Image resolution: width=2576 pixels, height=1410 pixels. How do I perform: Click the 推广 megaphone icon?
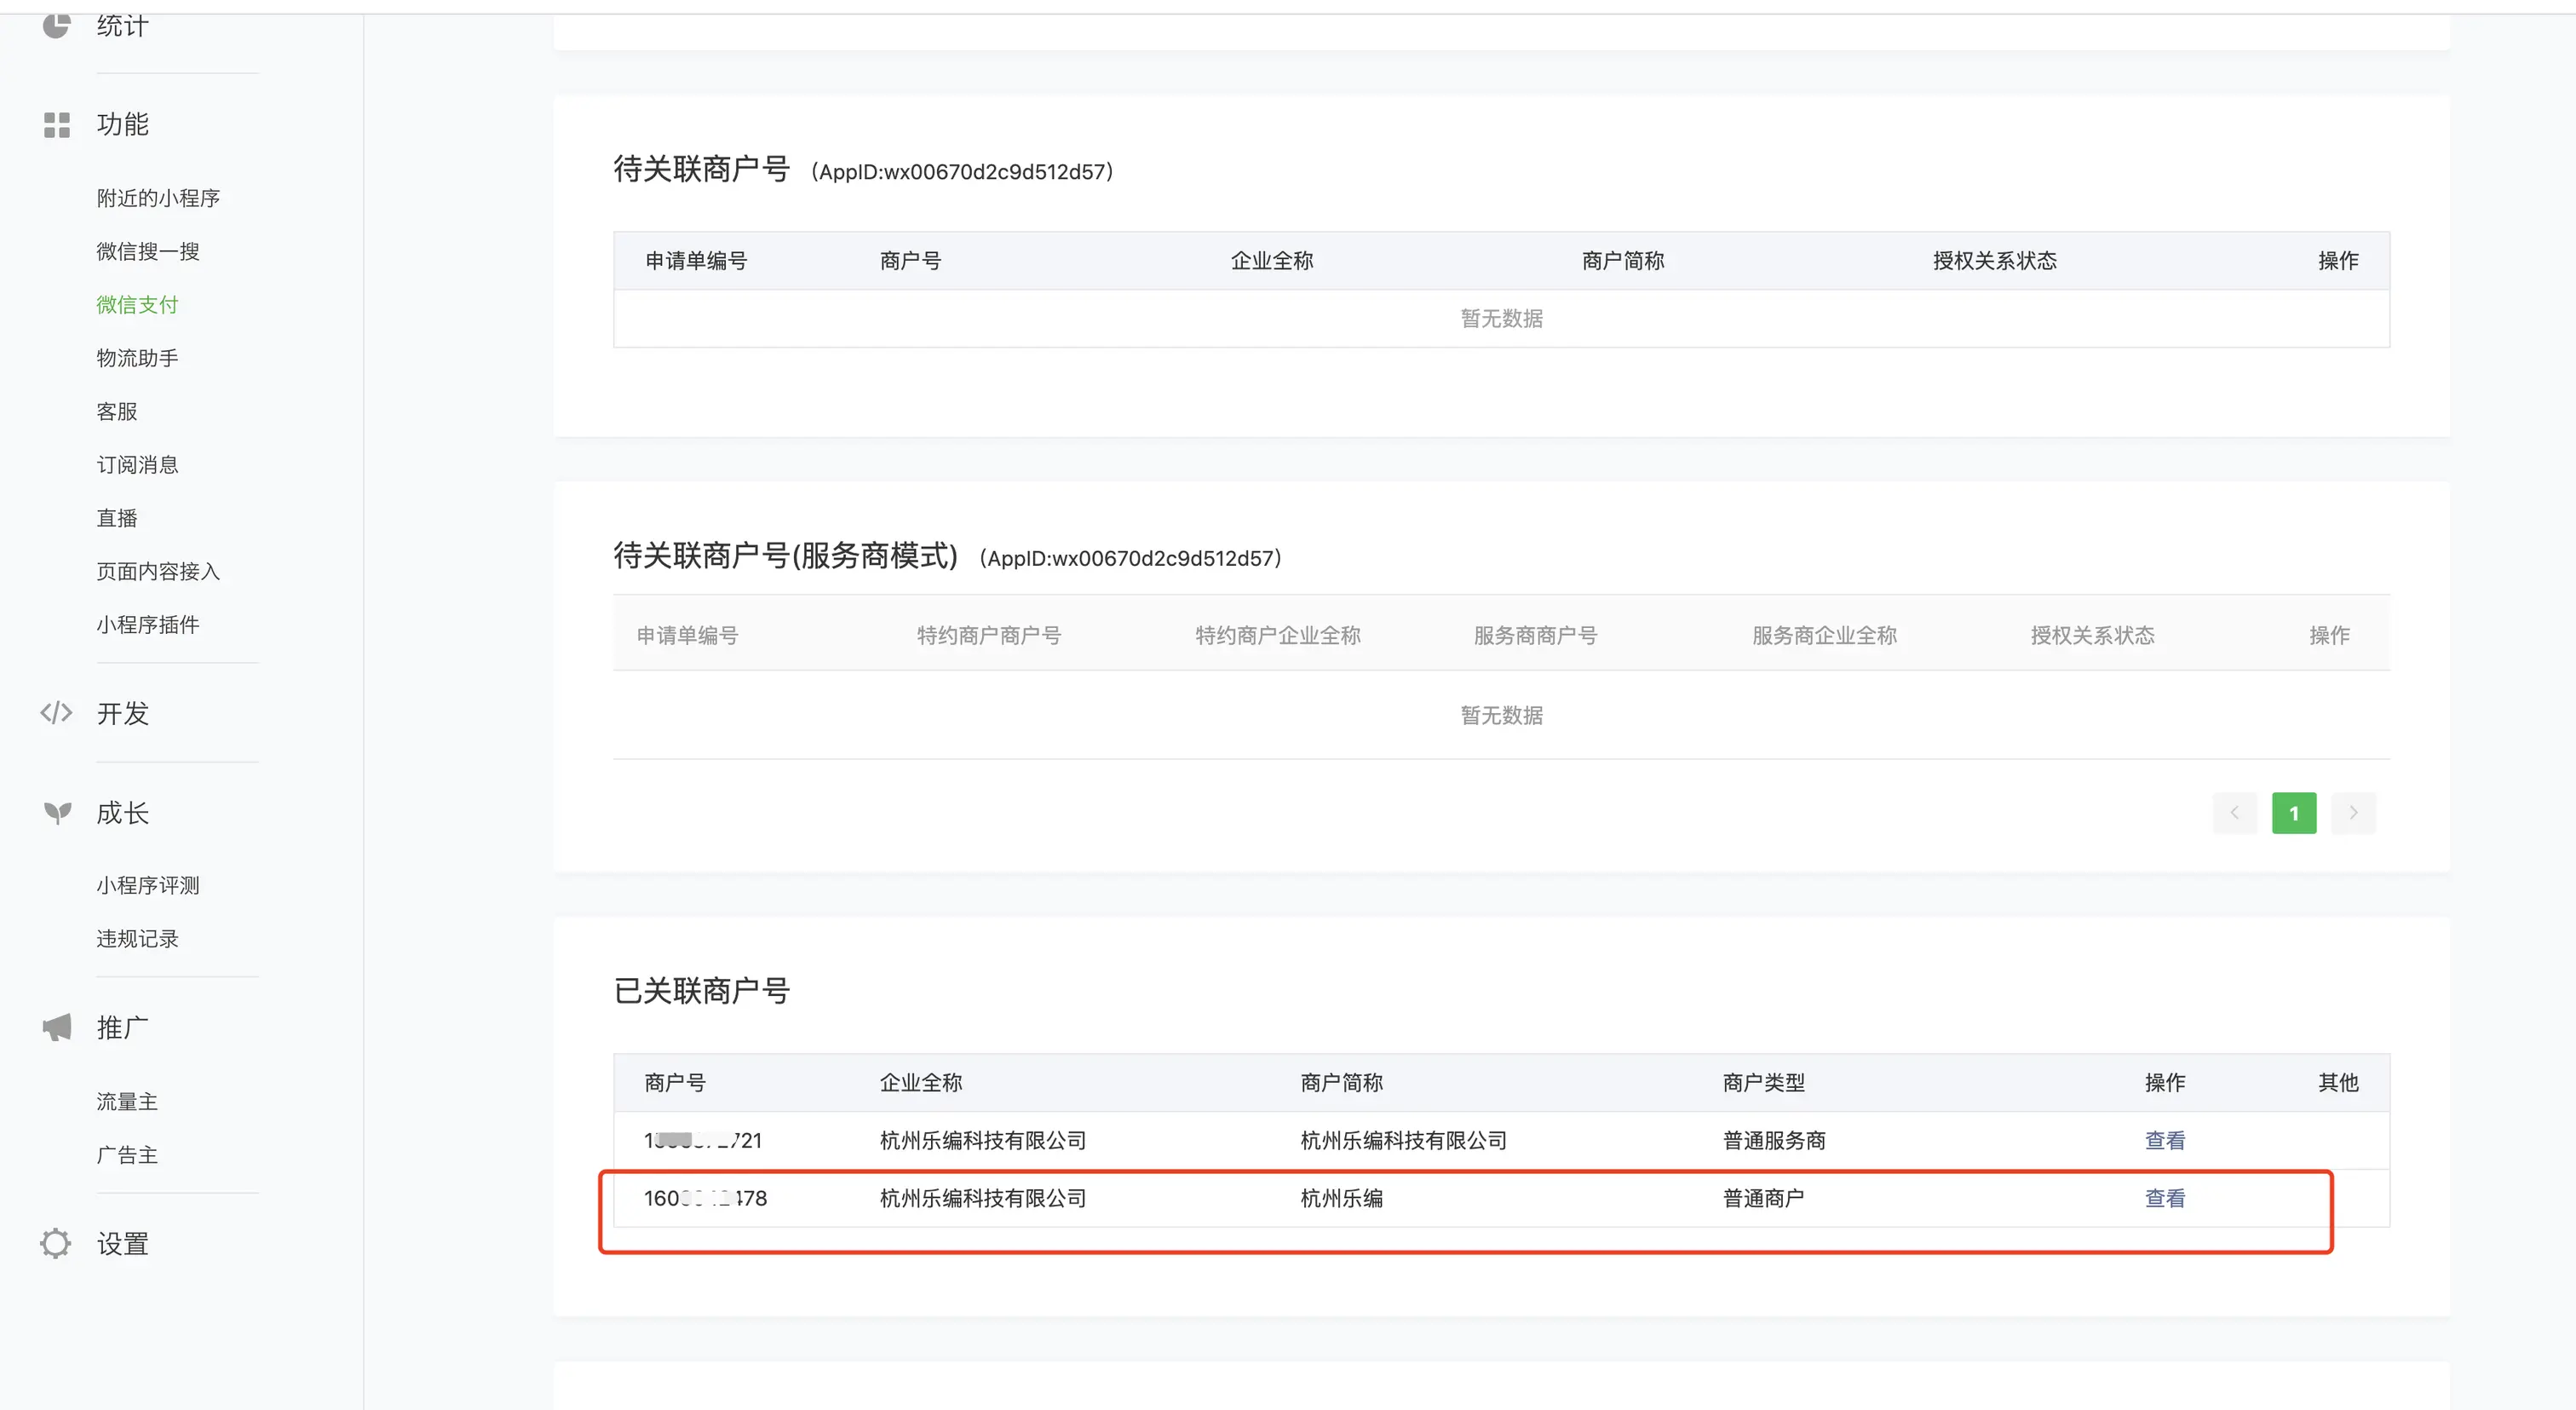coord(57,1027)
